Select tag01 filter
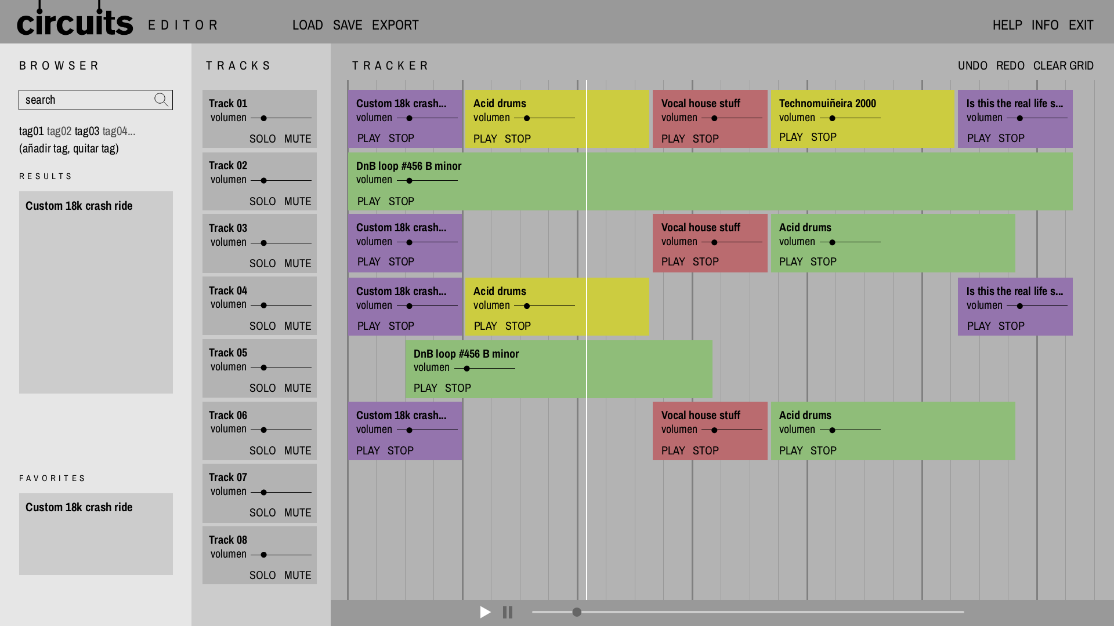The image size is (1114, 626). click(x=31, y=131)
